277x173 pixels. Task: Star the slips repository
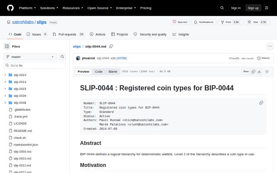(257, 22)
